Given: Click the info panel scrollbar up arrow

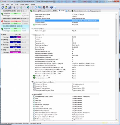Looking at the screenshot, I should [116, 14].
